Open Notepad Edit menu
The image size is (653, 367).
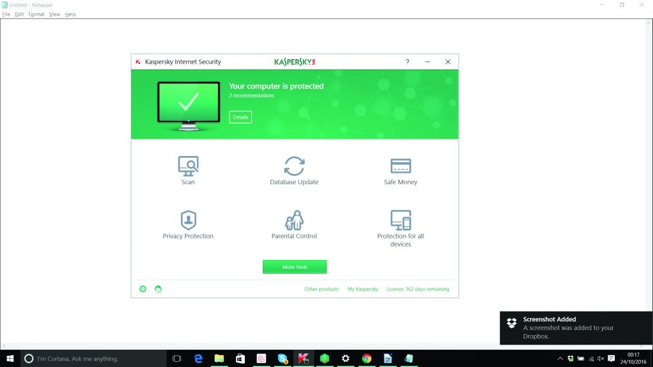coord(19,14)
